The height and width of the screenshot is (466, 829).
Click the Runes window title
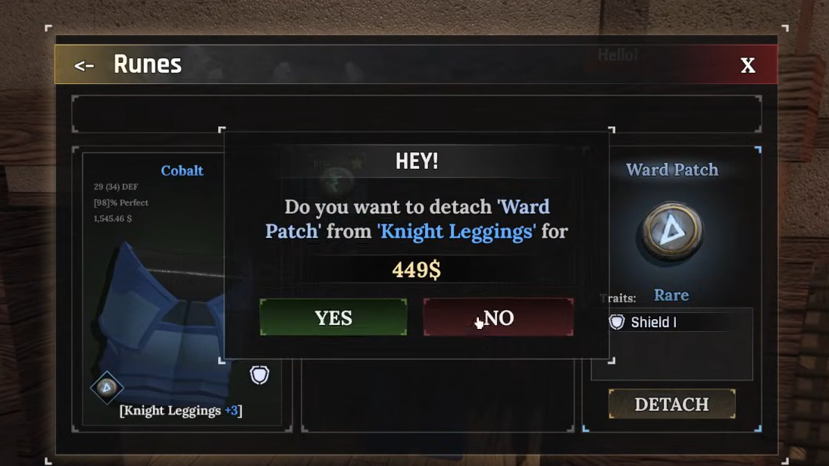[x=148, y=64]
